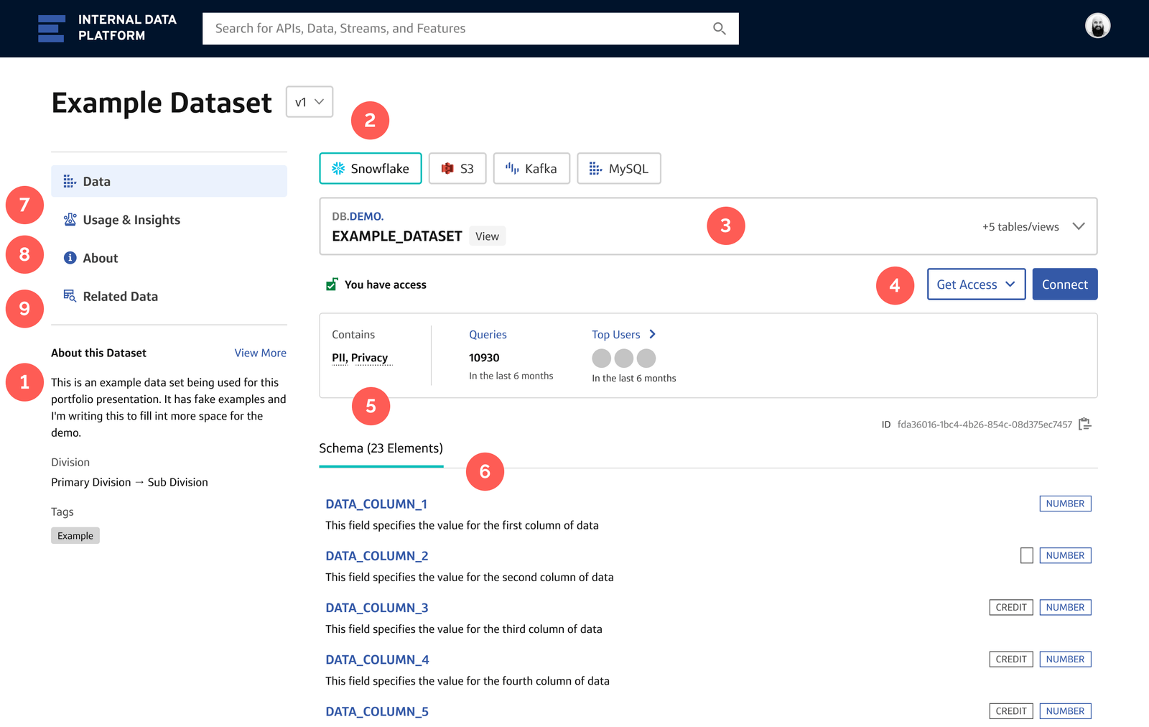Click the red S3 bucket icon
The height and width of the screenshot is (727, 1149).
(447, 168)
